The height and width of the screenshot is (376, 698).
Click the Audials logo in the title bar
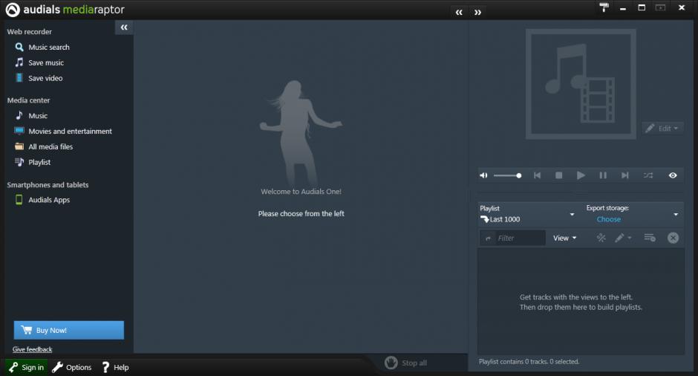click(x=13, y=10)
